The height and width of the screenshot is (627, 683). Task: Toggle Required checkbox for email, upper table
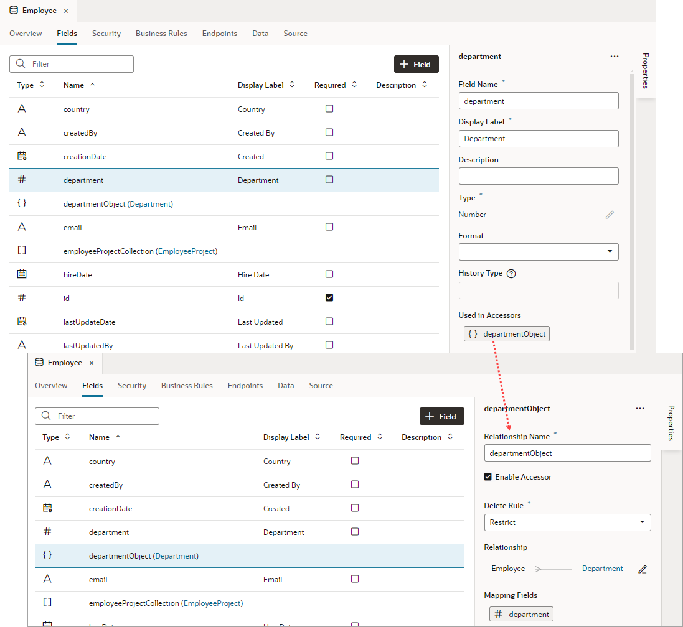coord(329,226)
